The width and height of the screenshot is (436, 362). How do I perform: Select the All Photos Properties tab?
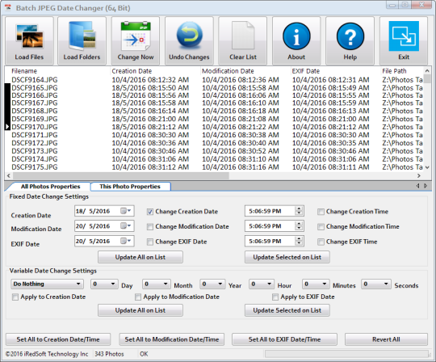50,187
